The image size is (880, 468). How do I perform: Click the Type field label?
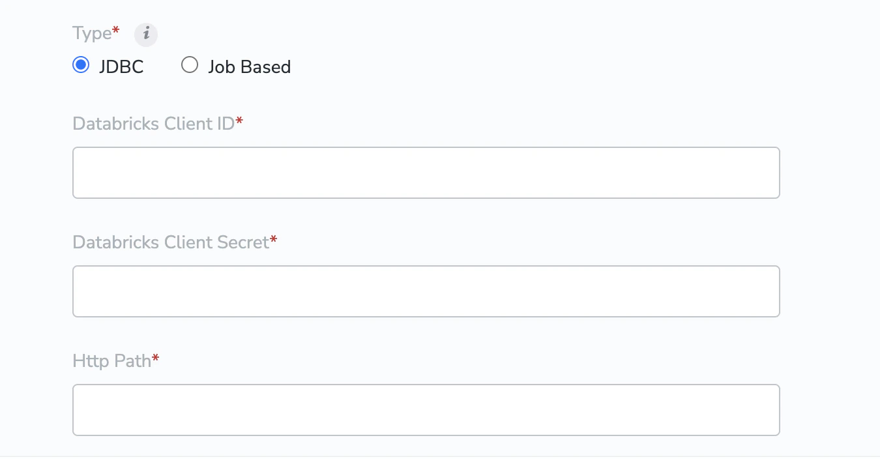pos(92,33)
